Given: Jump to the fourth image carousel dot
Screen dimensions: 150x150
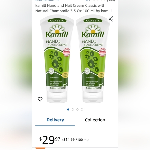Looking at the screenshot, I should 82,109.
